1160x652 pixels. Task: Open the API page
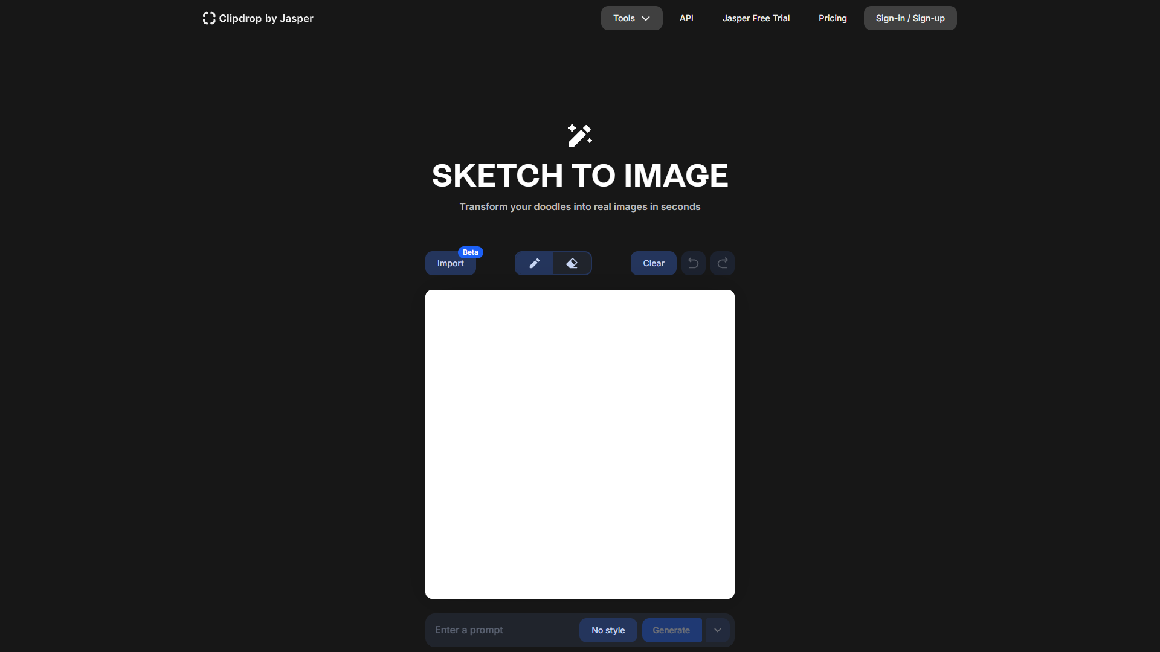pyautogui.click(x=686, y=18)
